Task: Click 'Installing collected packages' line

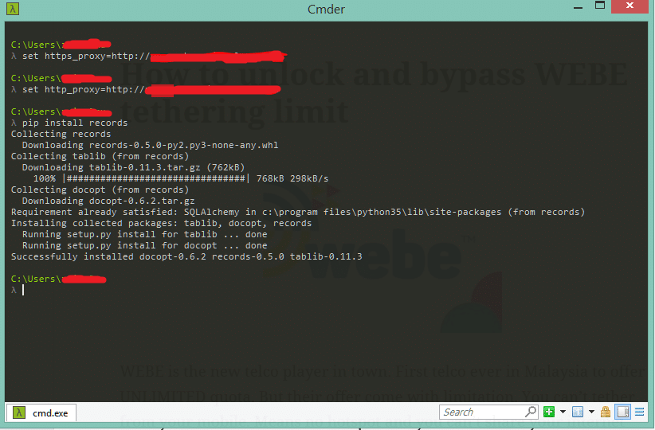Action: (161, 223)
